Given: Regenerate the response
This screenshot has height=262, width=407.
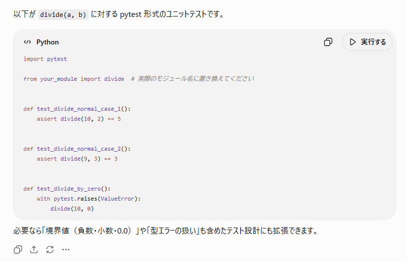Looking at the screenshot, I should [50, 250].
